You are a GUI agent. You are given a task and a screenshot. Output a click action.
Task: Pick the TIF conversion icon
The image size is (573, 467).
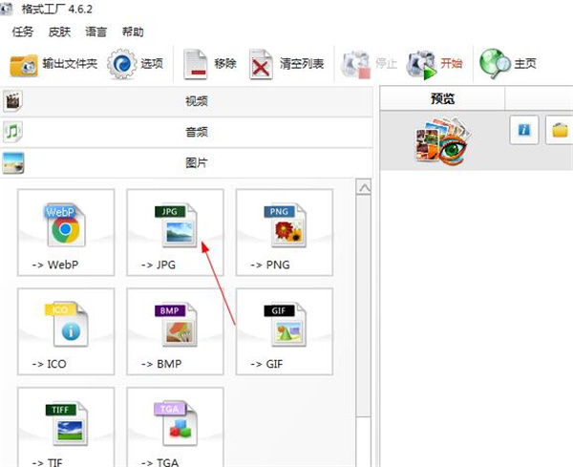65,426
